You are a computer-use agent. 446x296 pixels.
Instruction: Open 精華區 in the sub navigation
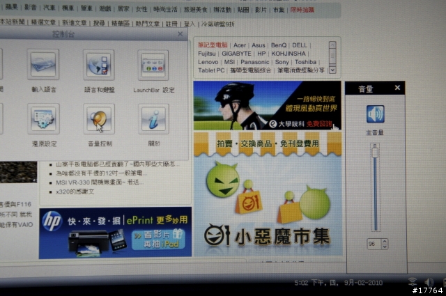pos(121,23)
